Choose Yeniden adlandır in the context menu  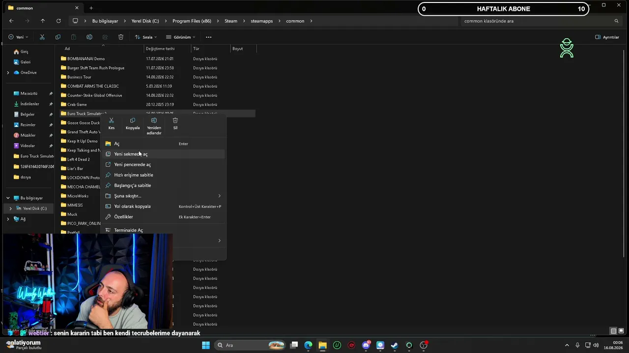pyautogui.click(x=154, y=126)
